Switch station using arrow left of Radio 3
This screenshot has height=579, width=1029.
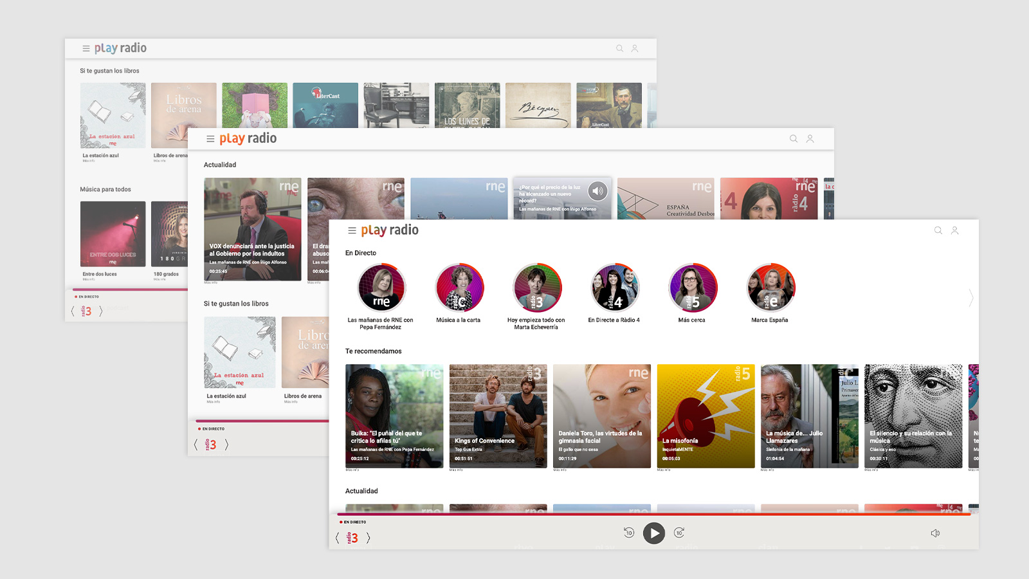pos(337,538)
